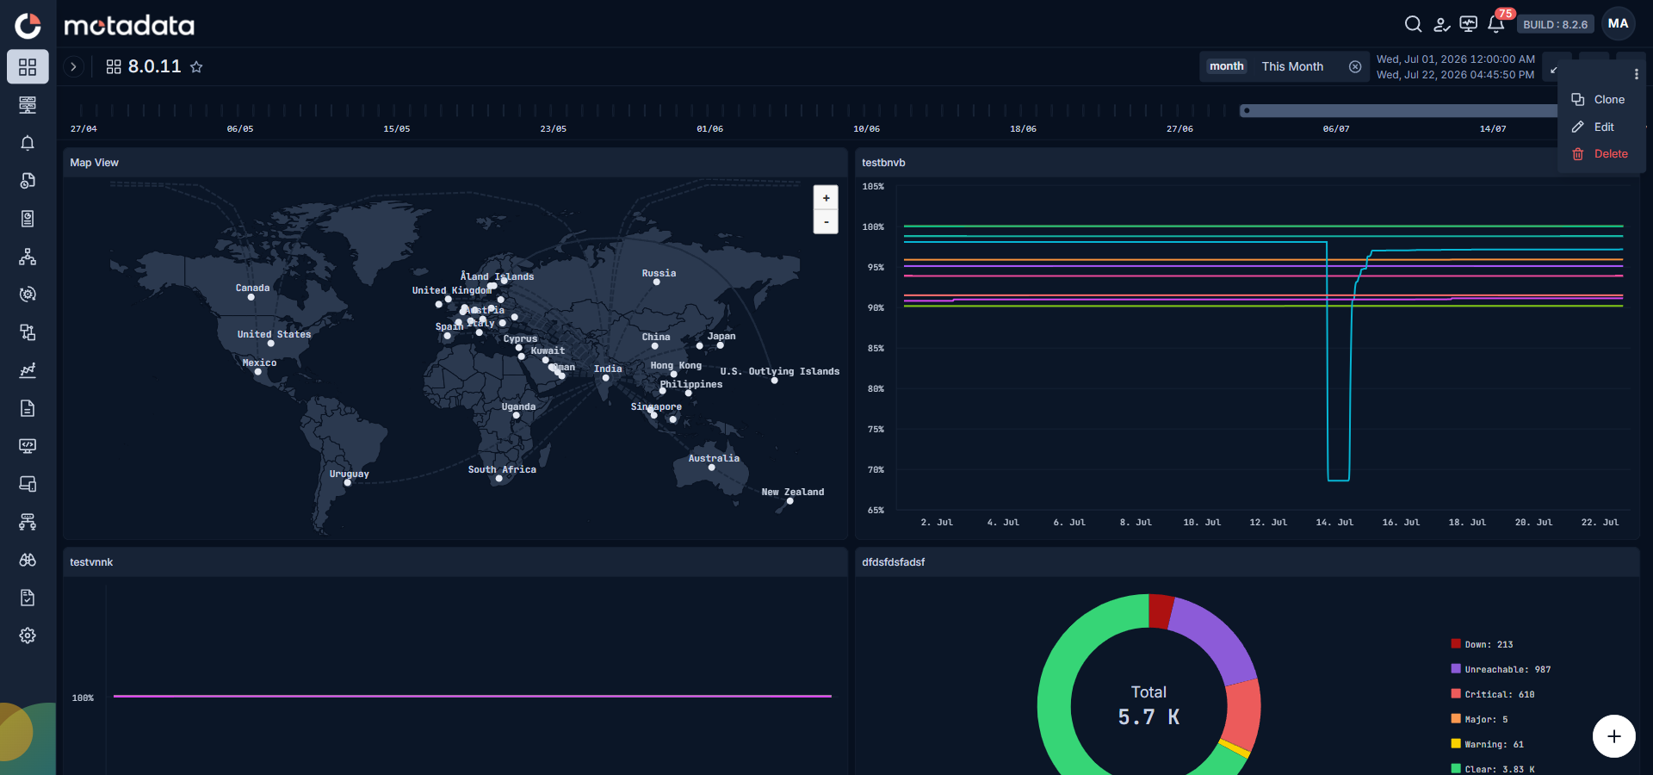Close the three-dot dashboard options menu

coord(1636,74)
